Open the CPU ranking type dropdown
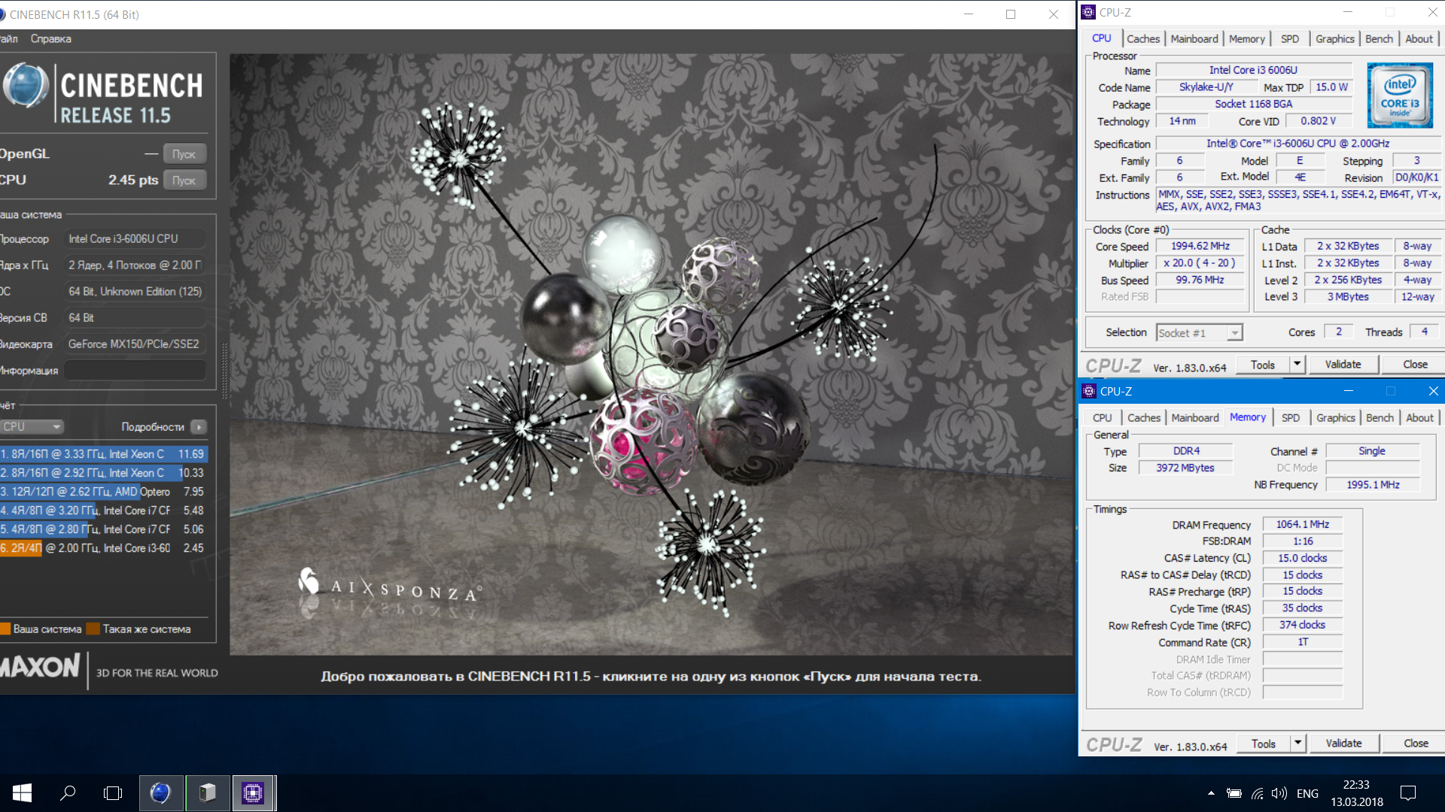The height and width of the screenshot is (812, 1445). click(x=32, y=427)
